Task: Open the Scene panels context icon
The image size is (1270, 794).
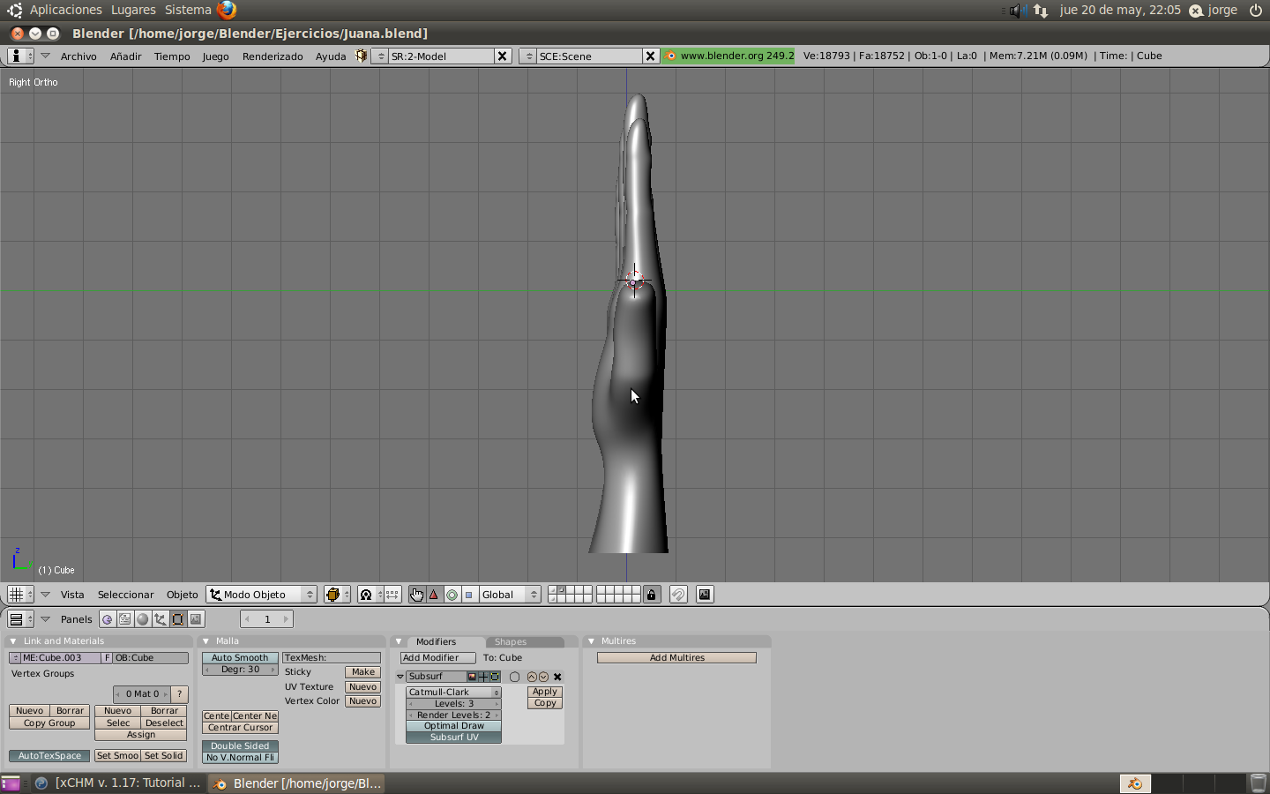Action: click(196, 619)
